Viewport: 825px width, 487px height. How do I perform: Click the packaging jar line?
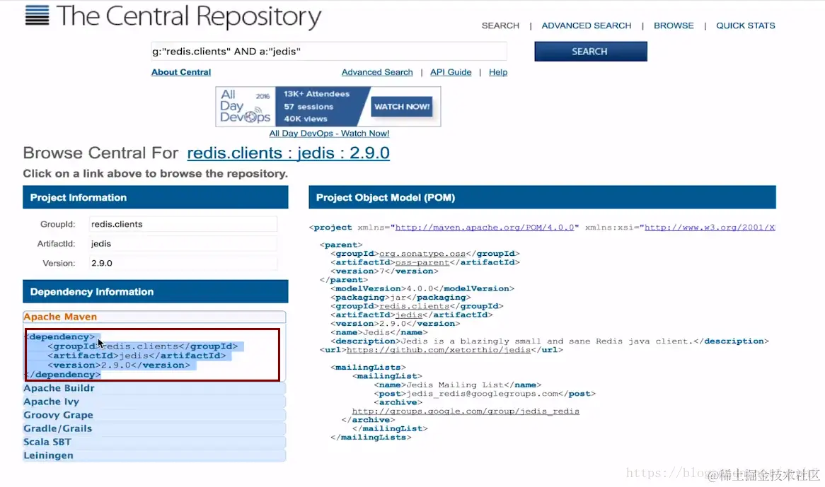tap(400, 298)
